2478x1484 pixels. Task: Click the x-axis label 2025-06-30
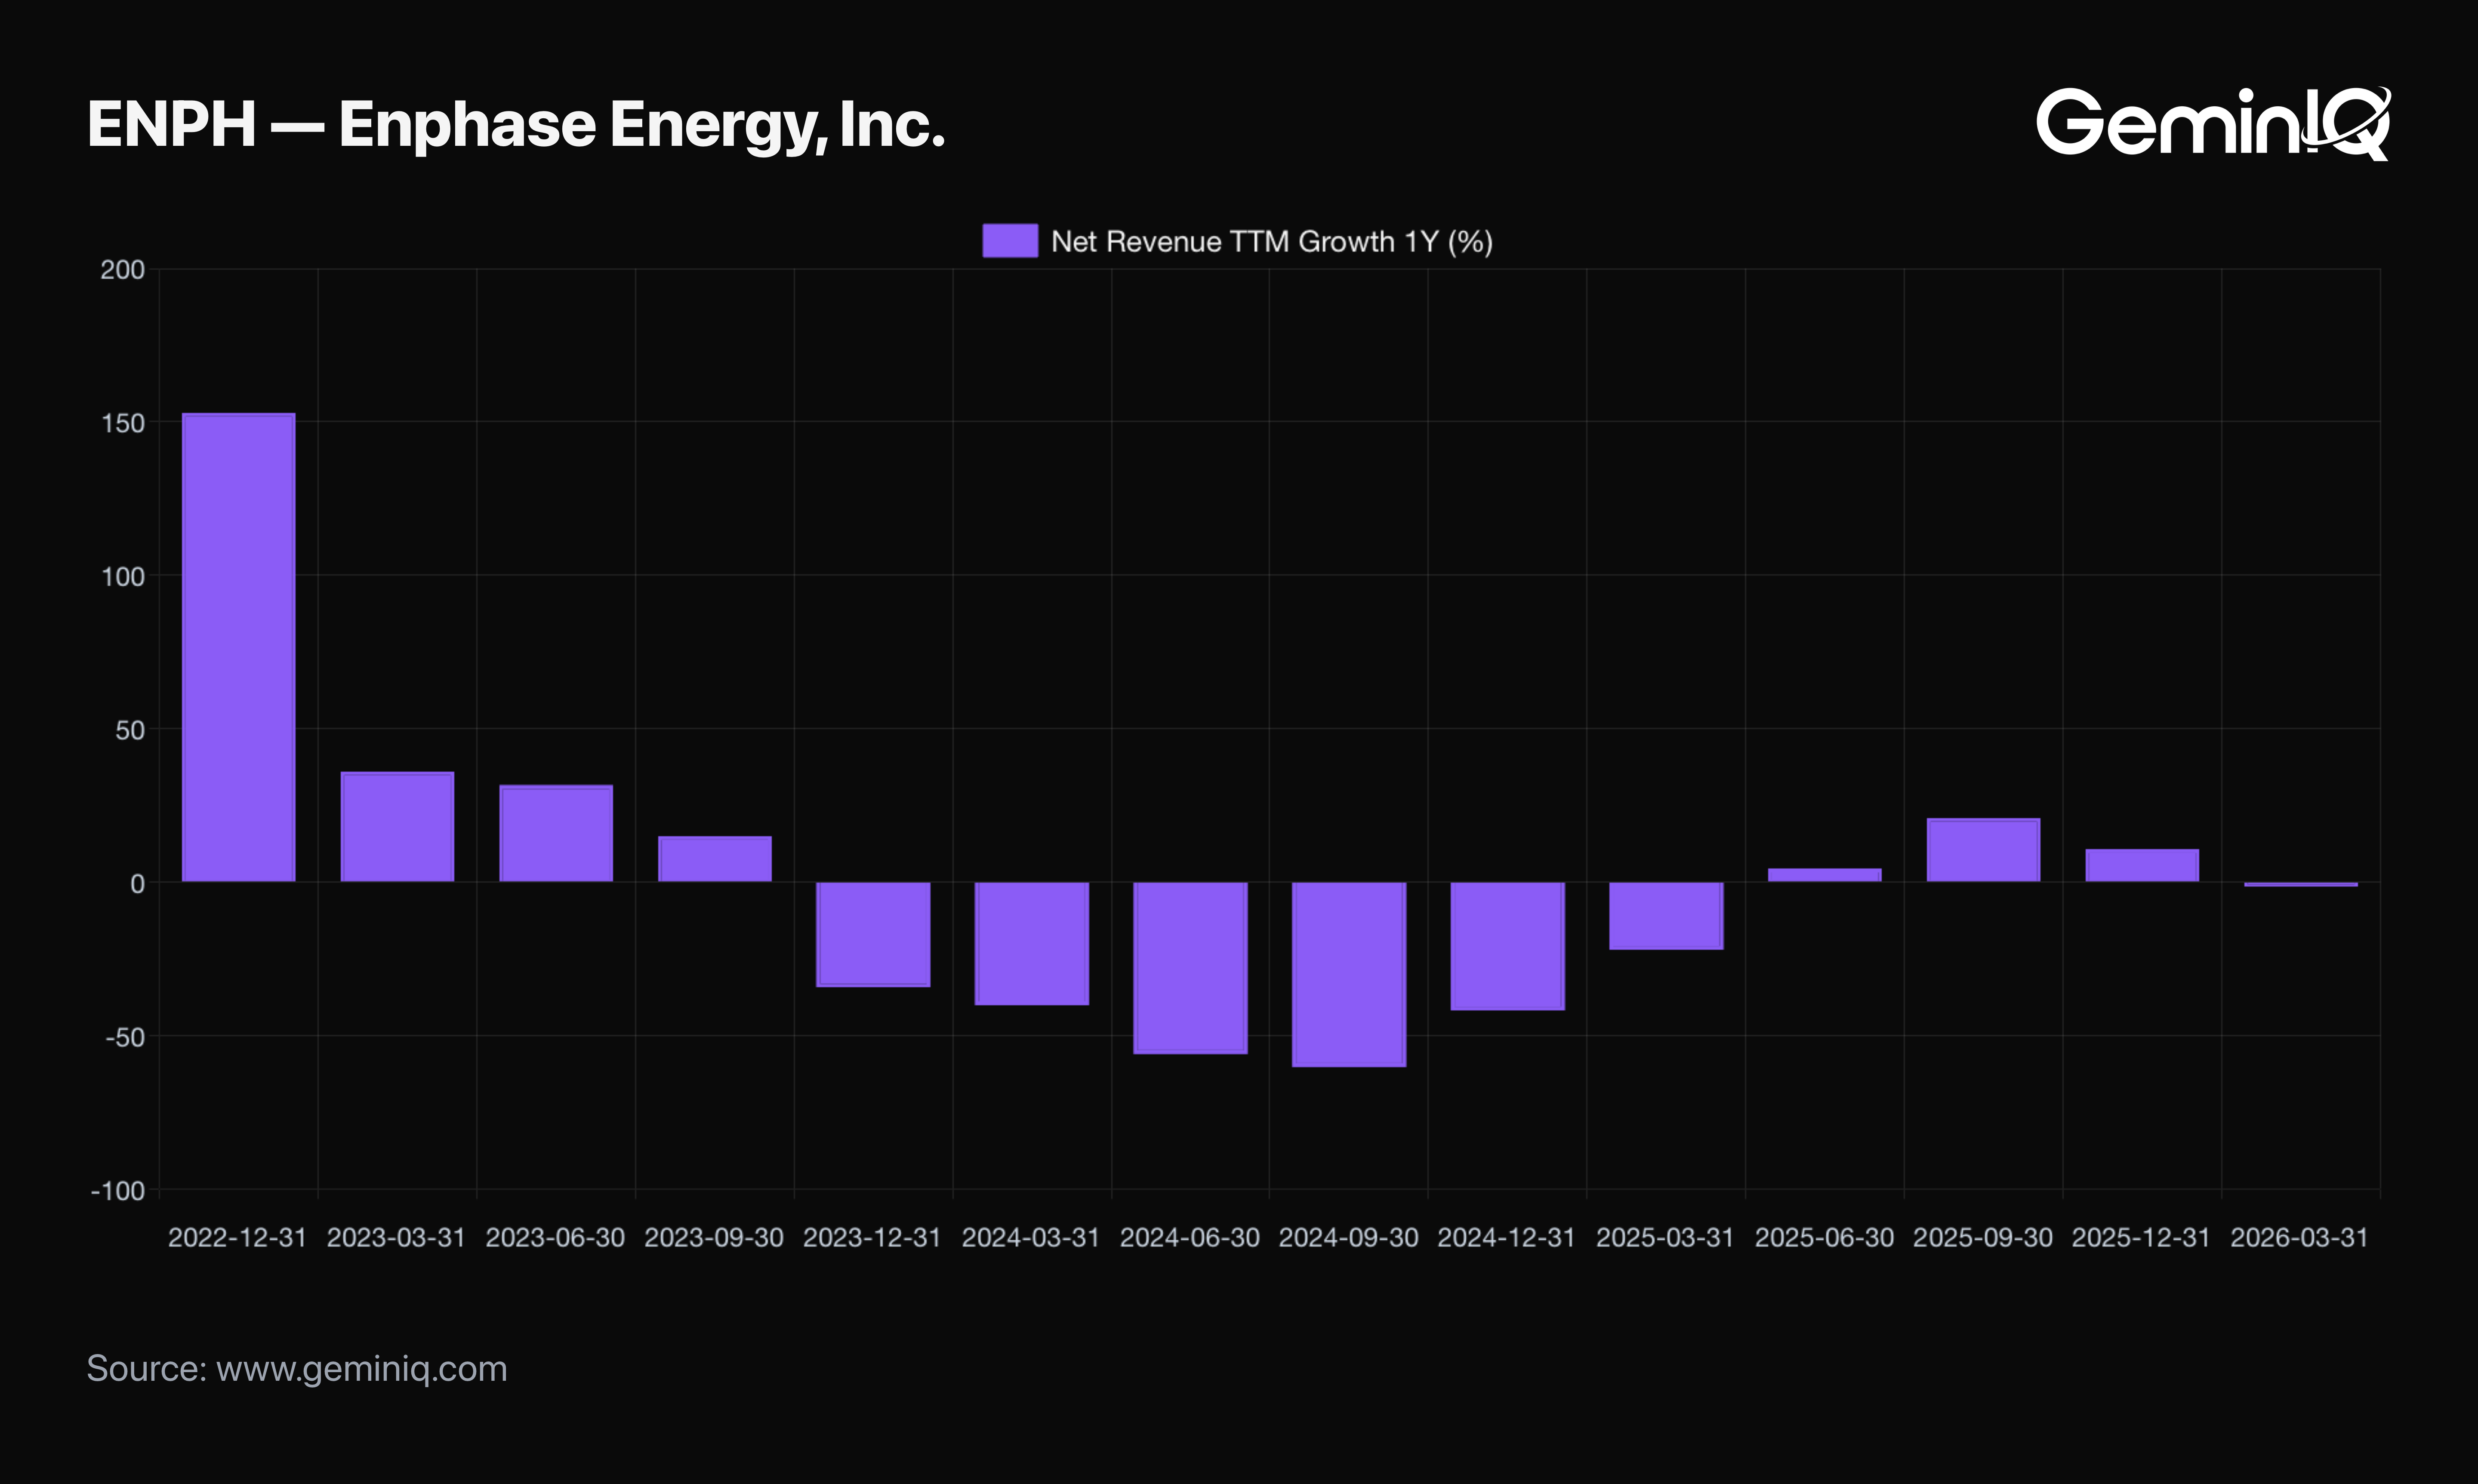tap(1825, 1238)
